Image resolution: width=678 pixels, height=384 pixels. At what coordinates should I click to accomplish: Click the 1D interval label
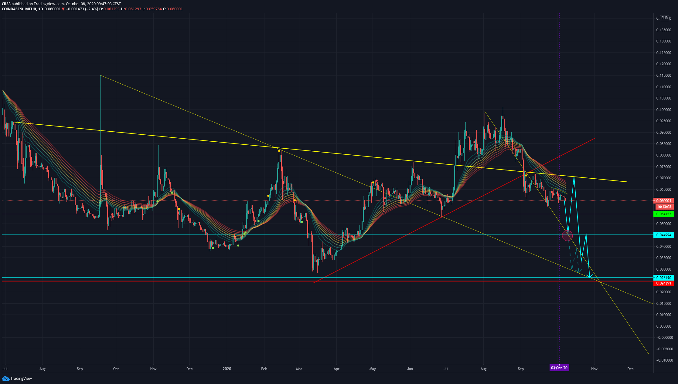click(40, 9)
